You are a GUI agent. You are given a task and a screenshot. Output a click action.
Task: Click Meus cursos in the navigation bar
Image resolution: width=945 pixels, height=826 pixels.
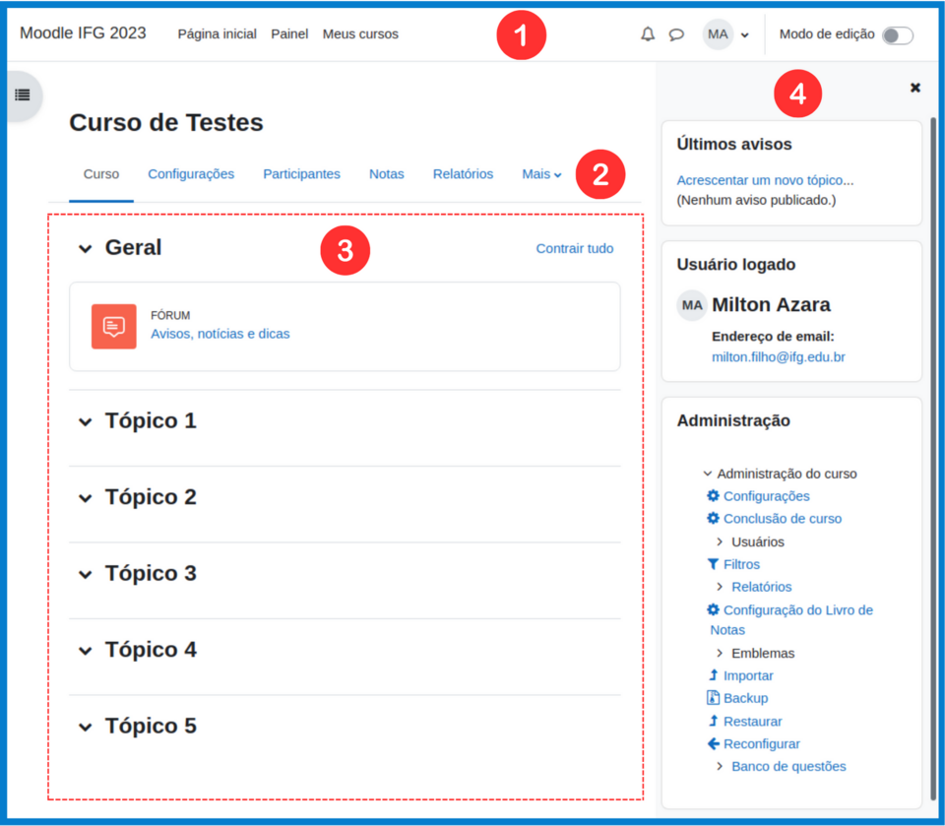click(x=360, y=33)
